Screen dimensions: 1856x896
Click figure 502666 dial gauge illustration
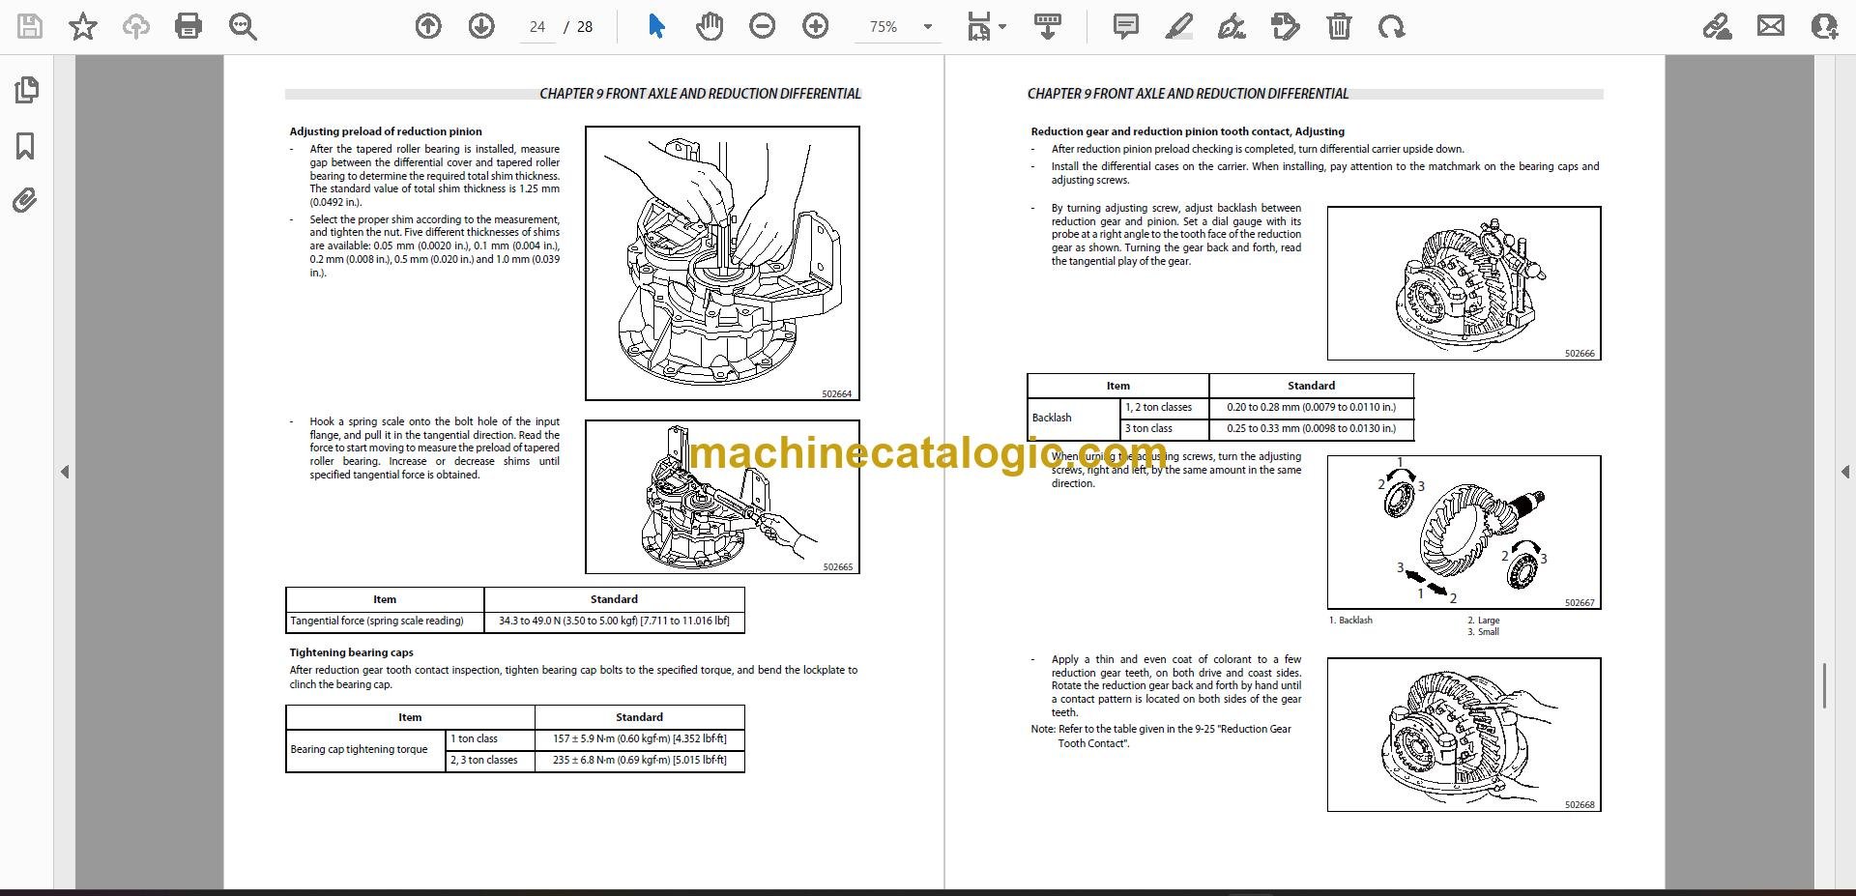[x=1464, y=283]
